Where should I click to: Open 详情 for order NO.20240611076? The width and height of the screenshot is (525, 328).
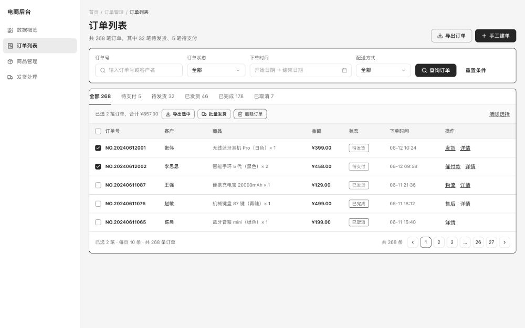pyautogui.click(x=465, y=204)
